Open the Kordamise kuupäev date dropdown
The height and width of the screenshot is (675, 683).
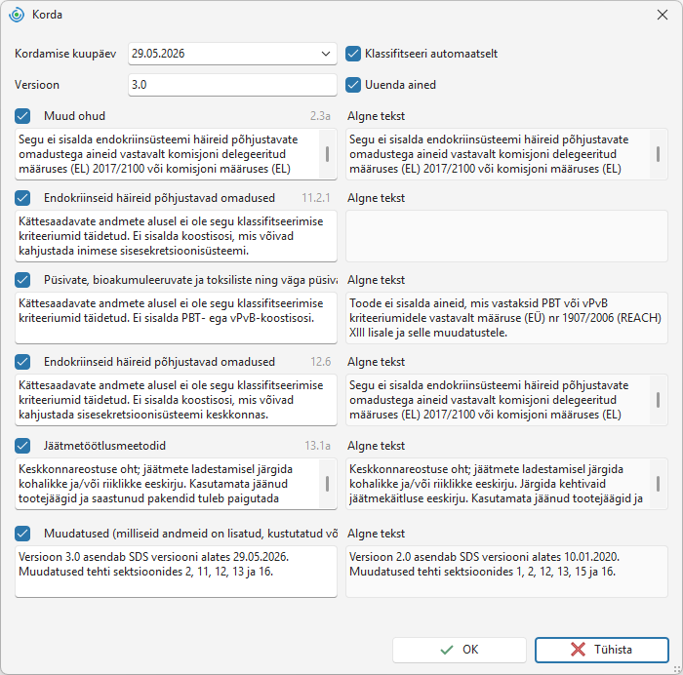click(x=325, y=54)
